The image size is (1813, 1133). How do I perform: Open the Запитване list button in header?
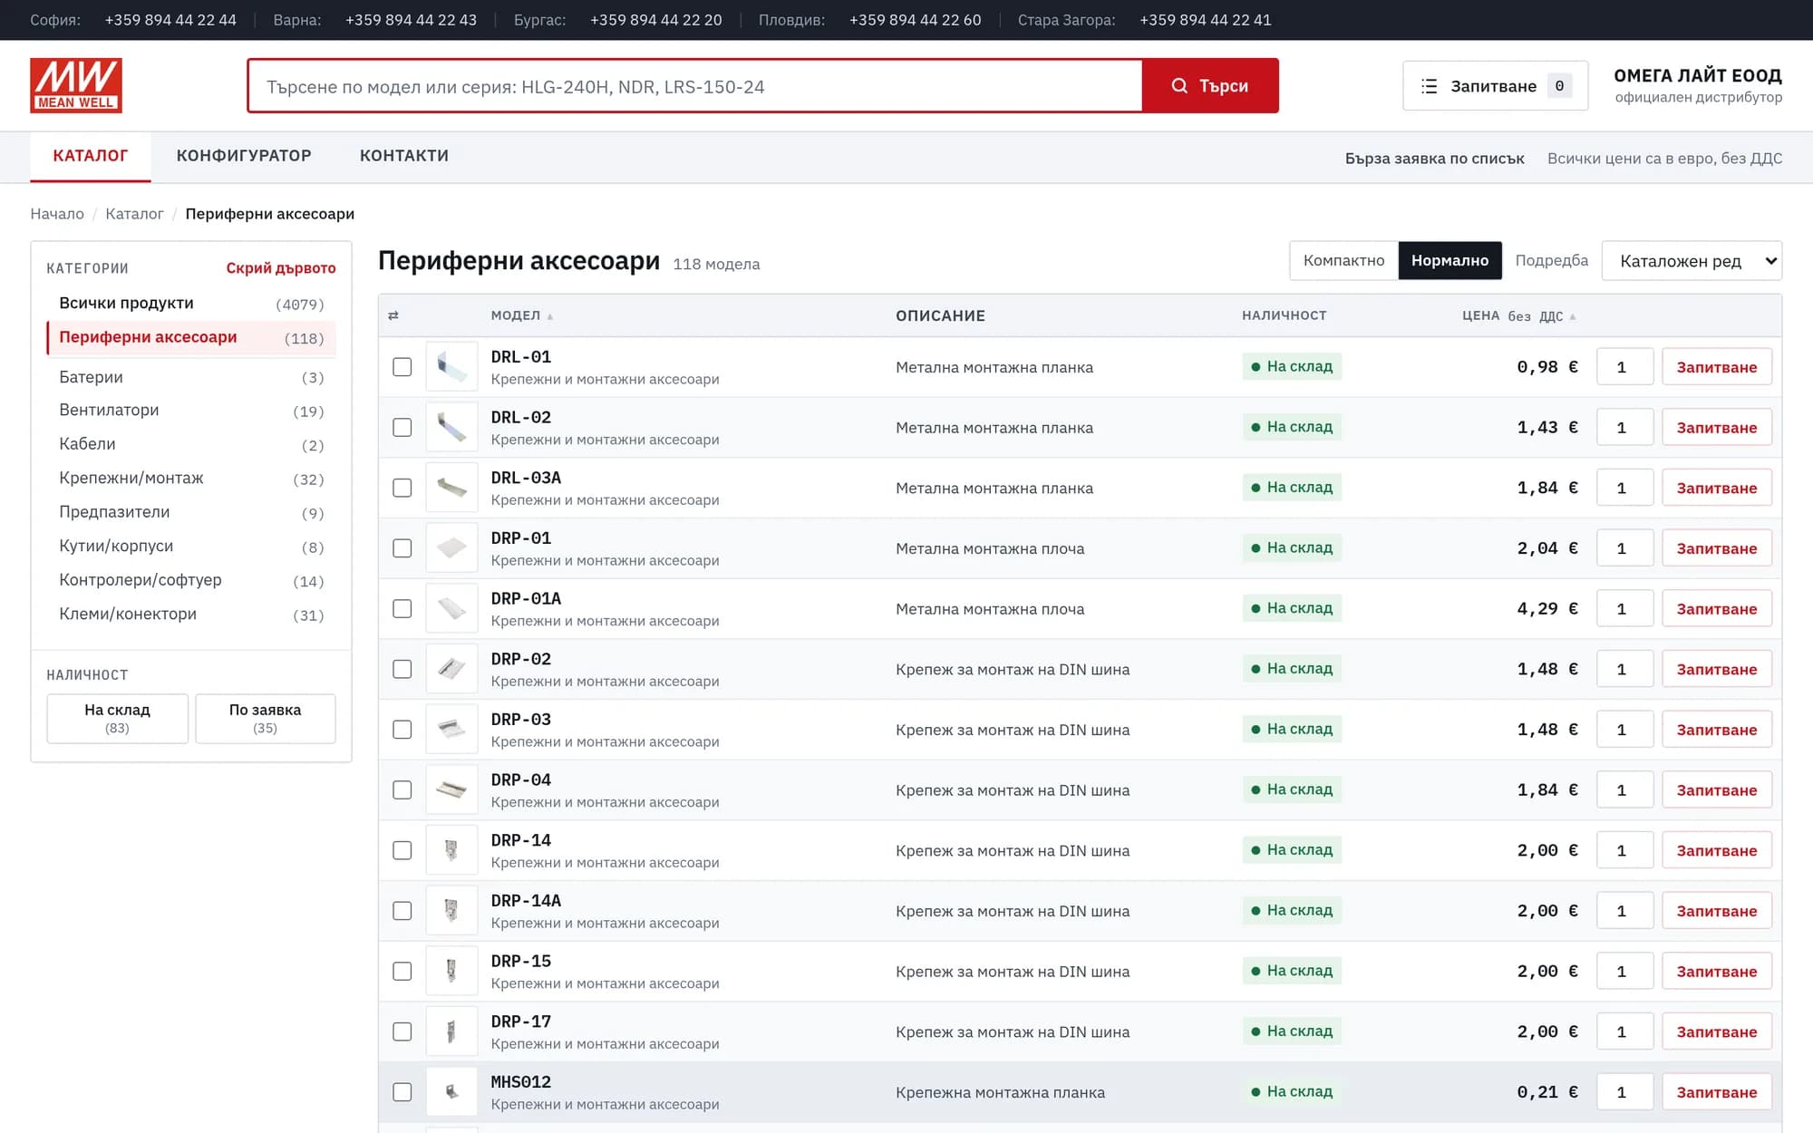point(1495,86)
